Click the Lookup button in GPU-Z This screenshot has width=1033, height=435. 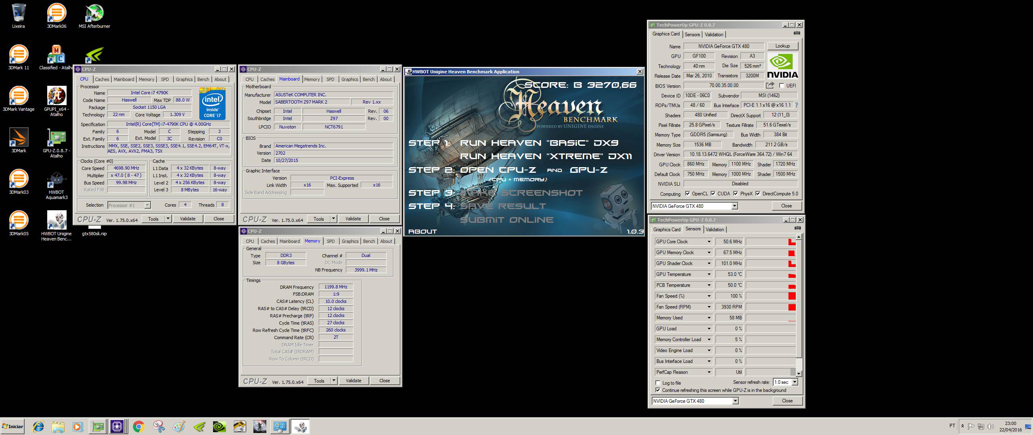pos(782,46)
